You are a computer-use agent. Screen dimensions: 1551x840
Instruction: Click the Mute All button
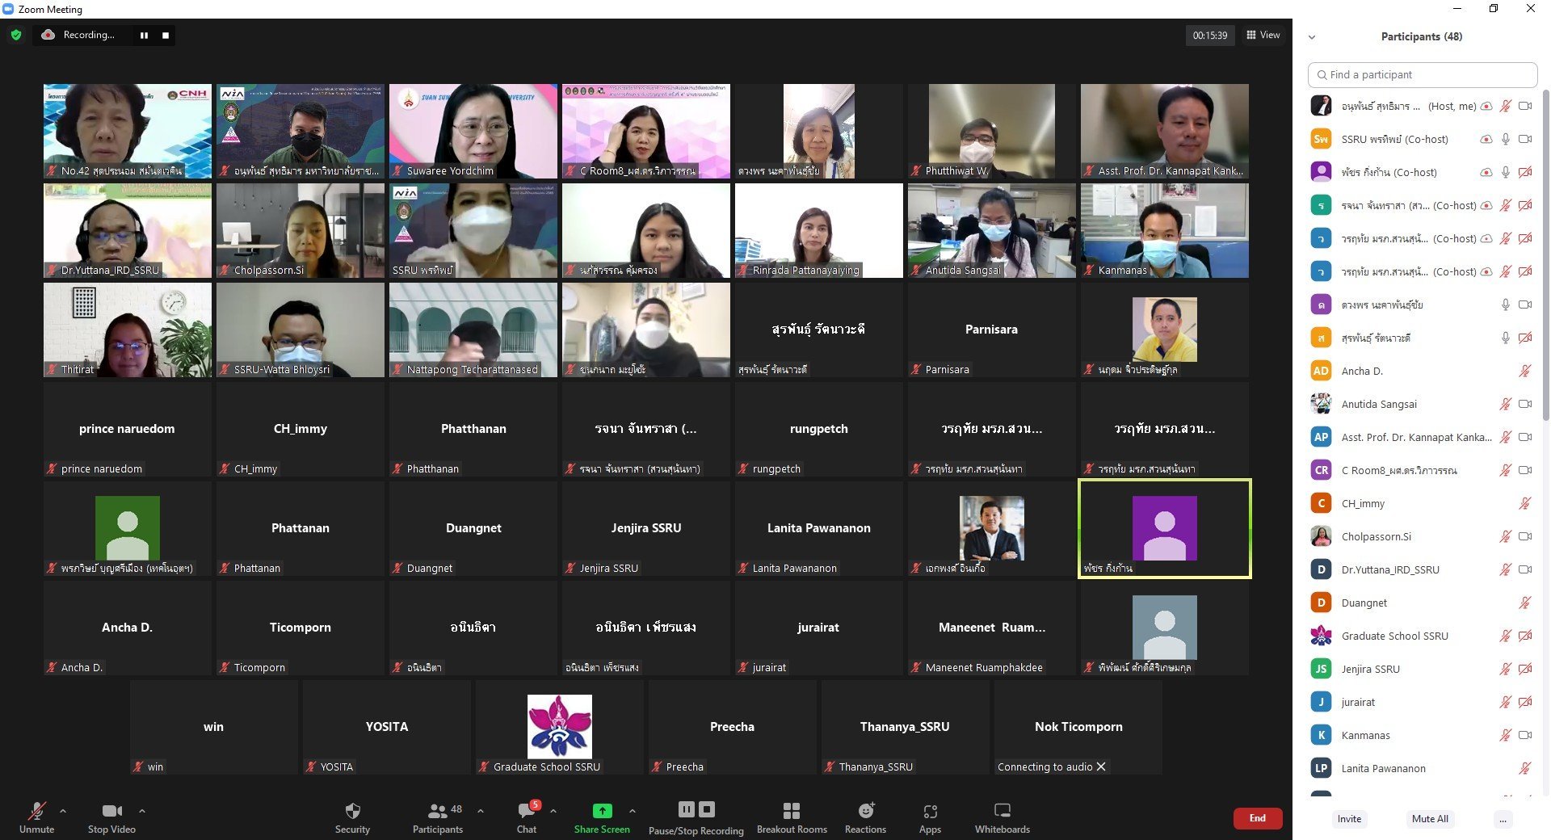click(x=1430, y=818)
